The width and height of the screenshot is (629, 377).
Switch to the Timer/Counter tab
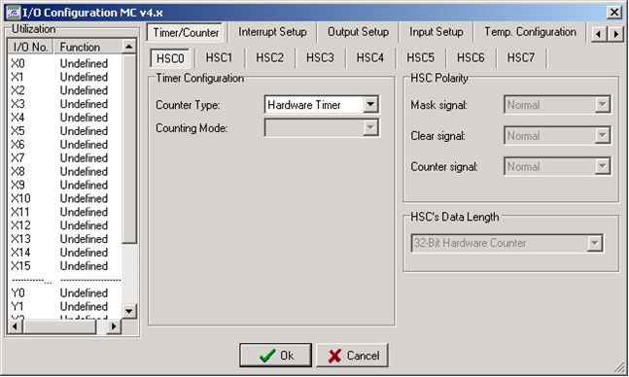pos(186,32)
